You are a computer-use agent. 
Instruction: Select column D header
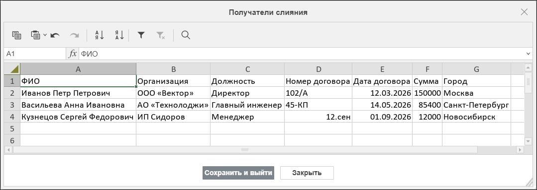click(x=318, y=69)
